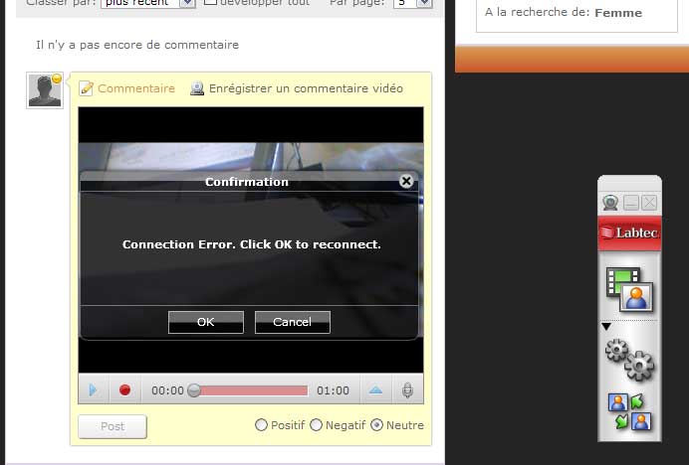The width and height of the screenshot is (689, 465).
Task: Click the status badge on avatar
Action: click(x=56, y=78)
